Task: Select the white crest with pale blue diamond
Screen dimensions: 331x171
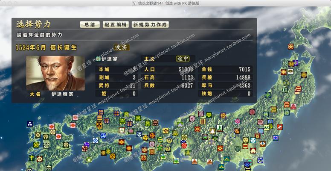Action: point(95,141)
